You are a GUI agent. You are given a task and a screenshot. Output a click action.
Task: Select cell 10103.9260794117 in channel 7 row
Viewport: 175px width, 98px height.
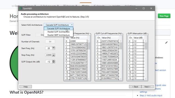pyautogui.click(x=78, y=63)
